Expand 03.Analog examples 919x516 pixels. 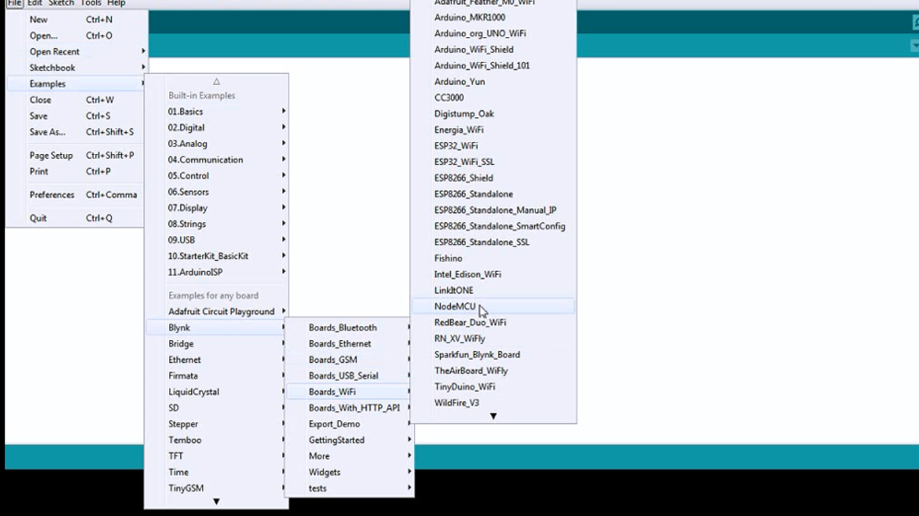(217, 144)
